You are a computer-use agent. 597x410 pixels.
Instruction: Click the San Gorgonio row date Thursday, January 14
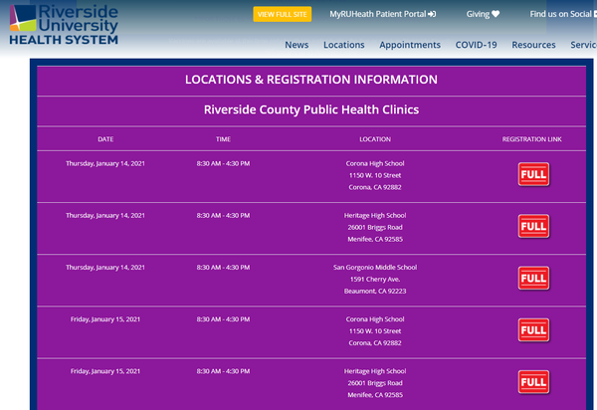click(x=105, y=268)
